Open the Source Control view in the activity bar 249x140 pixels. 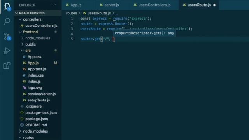7,36
